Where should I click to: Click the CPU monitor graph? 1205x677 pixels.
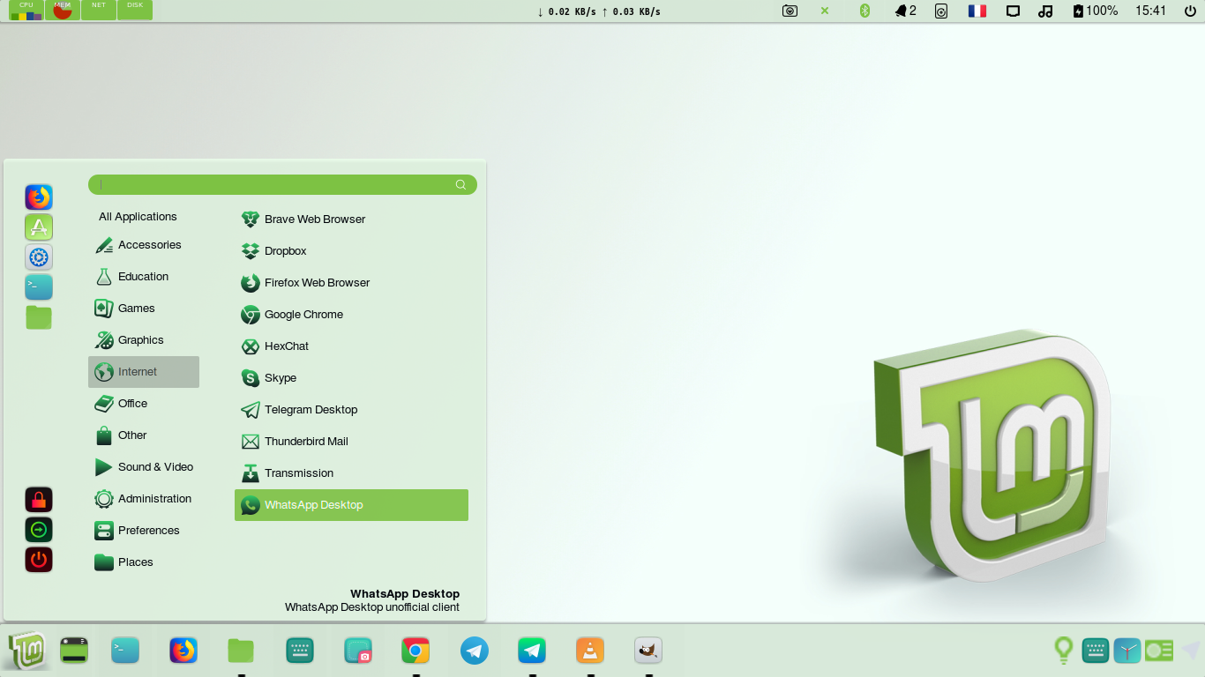pos(26,11)
